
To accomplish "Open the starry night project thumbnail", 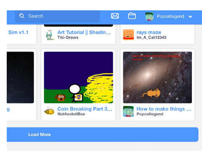I will [20, 77].
